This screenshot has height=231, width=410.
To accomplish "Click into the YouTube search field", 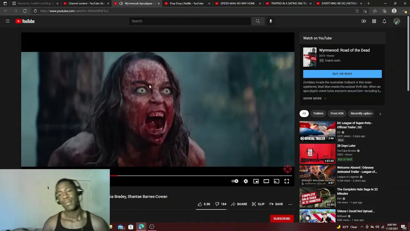I will pyautogui.click(x=190, y=21).
